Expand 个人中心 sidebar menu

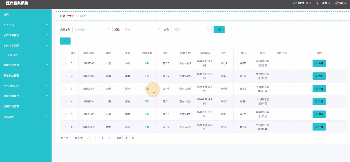pyautogui.click(x=26, y=25)
